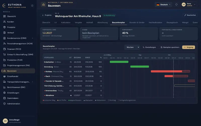The image size is (201, 126).
Task: Open the Einzelhandel basket icon
Action: coord(5,76)
